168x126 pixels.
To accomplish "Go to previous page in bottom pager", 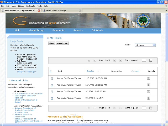I will pos(95,108).
